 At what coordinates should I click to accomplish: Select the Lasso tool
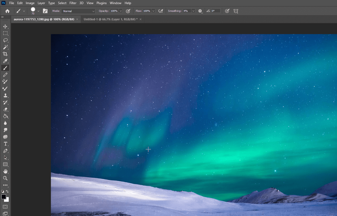(5, 40)
